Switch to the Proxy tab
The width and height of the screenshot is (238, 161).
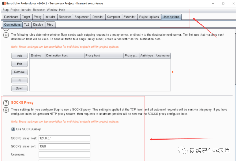click(38, 17)
